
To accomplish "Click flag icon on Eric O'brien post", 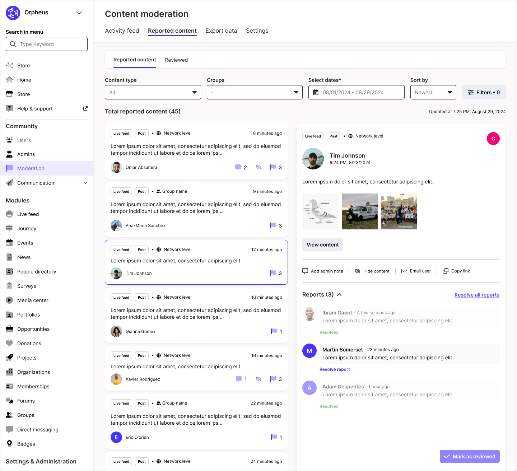I will (274, 437).
